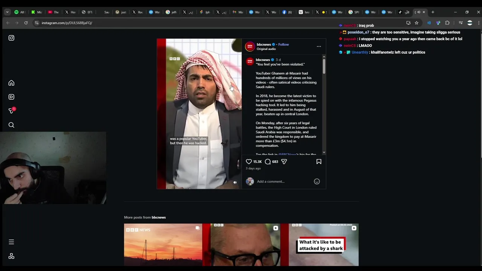The image size is (482, 271).
Task: Open bbcnews link in 'More posts from'
Action: click(159, 217)
